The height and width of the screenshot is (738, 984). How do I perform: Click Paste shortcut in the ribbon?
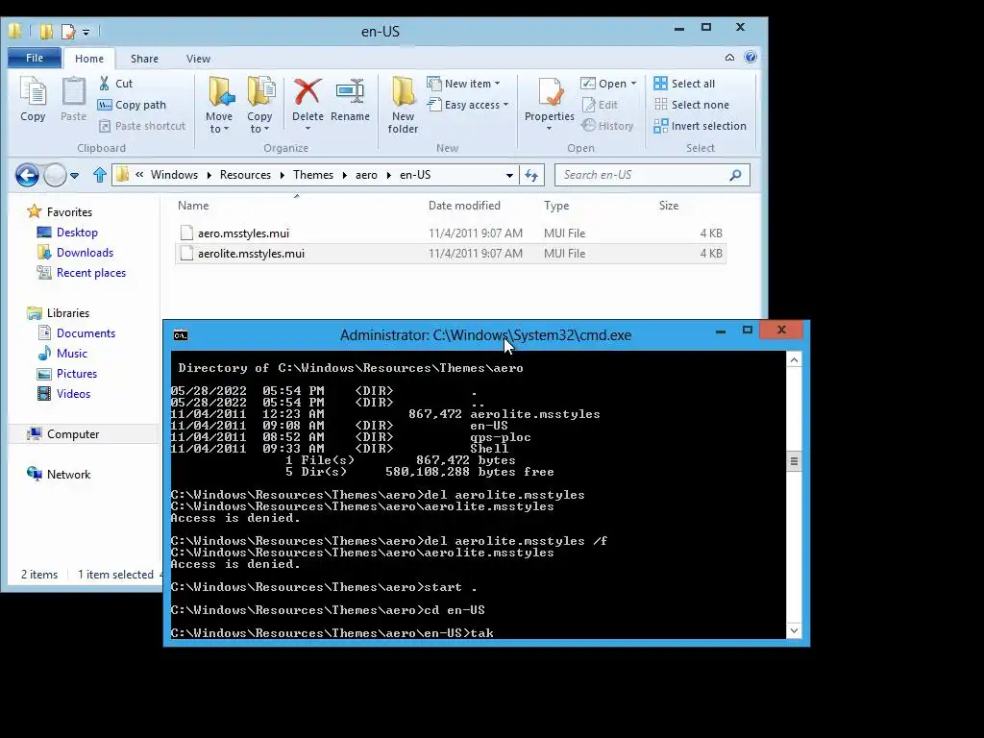[142, 126]
